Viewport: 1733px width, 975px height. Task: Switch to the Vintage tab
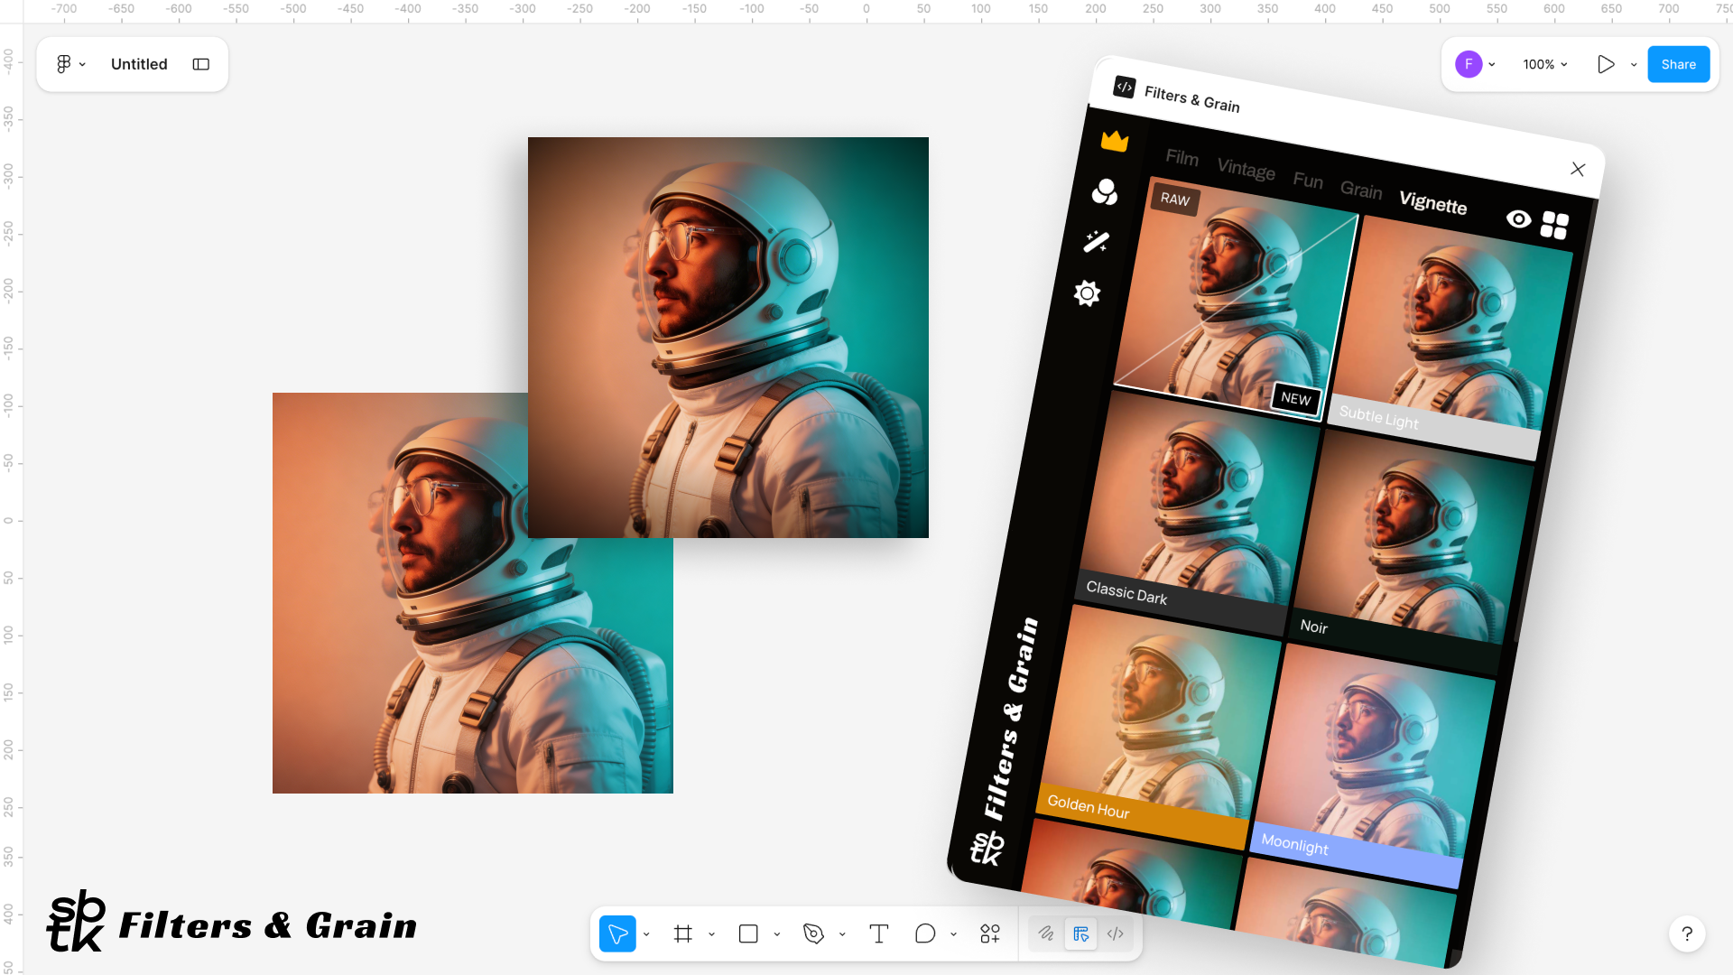coord(1246,169)
